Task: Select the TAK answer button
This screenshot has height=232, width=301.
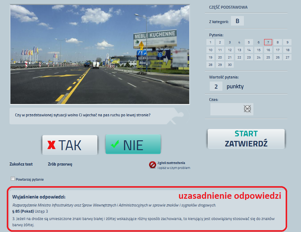Action: click(x=70, y=145)
